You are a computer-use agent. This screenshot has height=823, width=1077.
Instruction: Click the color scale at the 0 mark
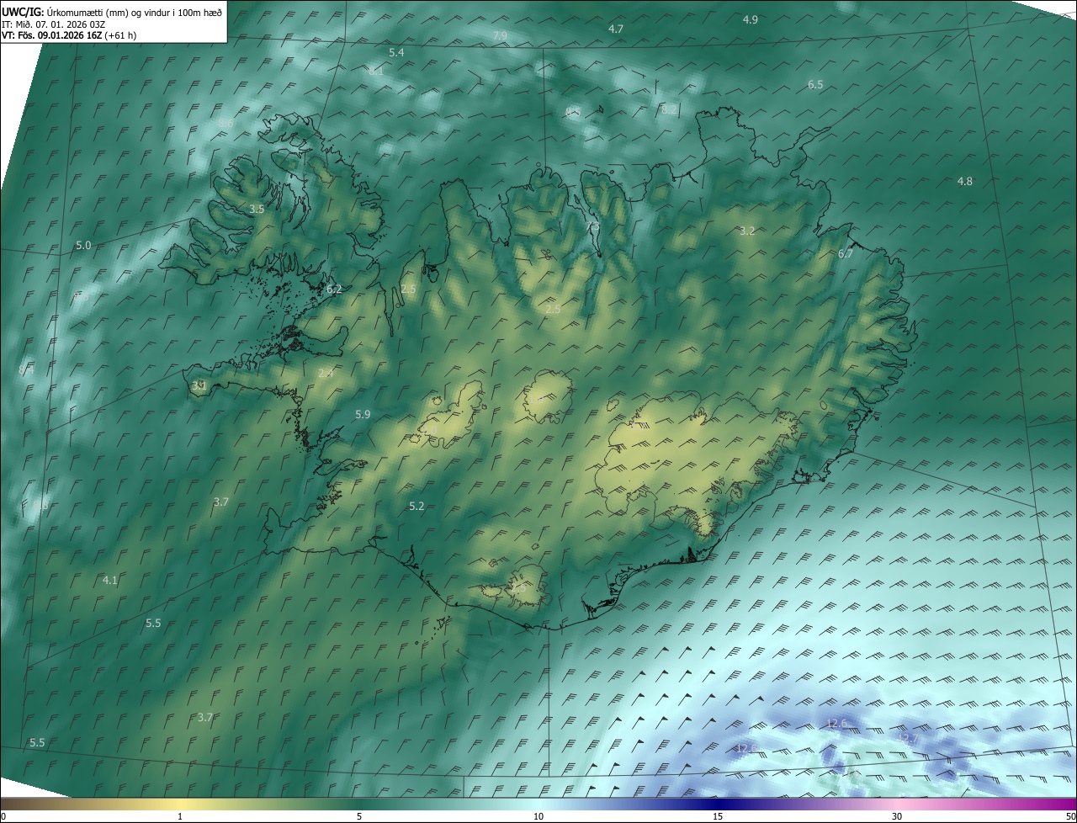coord(3,816)
